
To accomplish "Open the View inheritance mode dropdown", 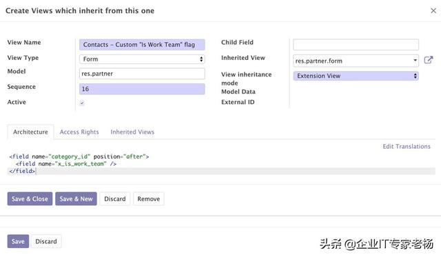I will click(x=356, y=76).
